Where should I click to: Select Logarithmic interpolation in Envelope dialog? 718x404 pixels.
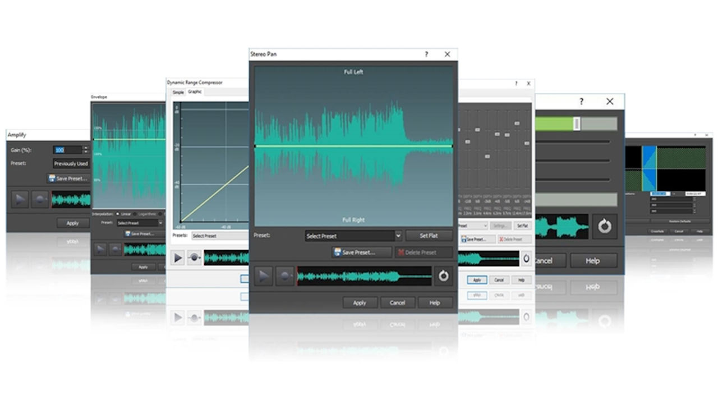[146, 214]
